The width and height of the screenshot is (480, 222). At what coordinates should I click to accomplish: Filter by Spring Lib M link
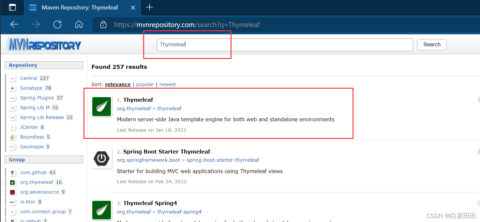(x=35, y=108)
